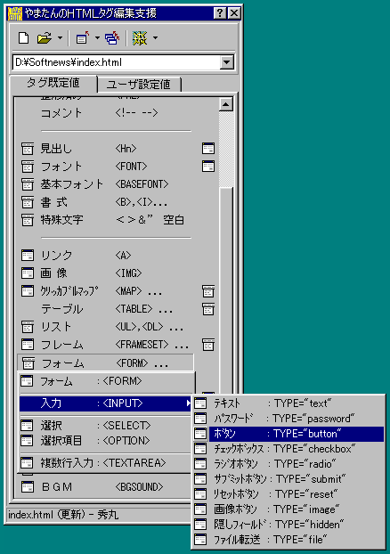
Task: Click the D:¥Softnews¥index.html path field
Action: click(x=117, y=62)
